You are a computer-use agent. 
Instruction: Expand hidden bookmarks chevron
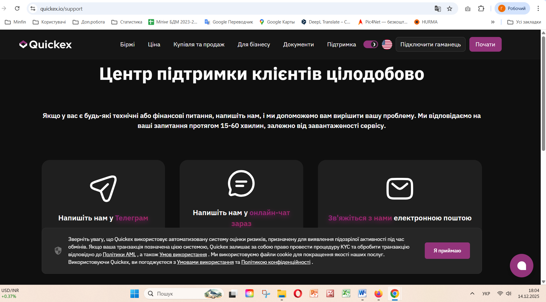[x=493, y=22]
